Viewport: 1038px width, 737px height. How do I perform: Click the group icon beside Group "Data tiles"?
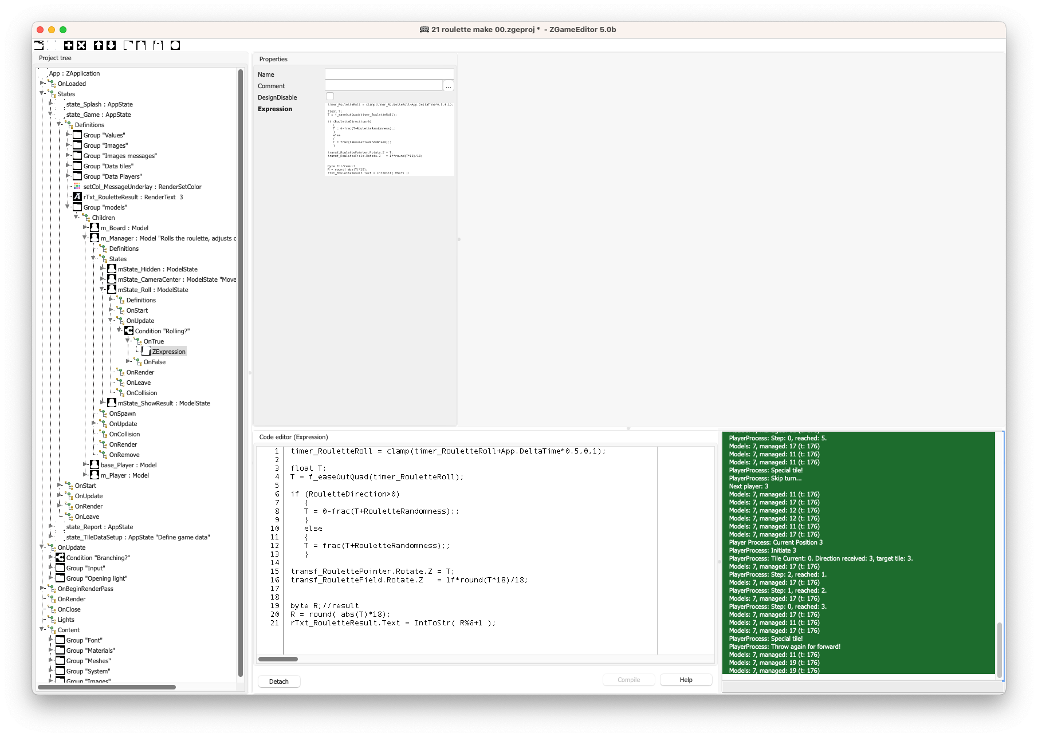[x=77, y=166]
